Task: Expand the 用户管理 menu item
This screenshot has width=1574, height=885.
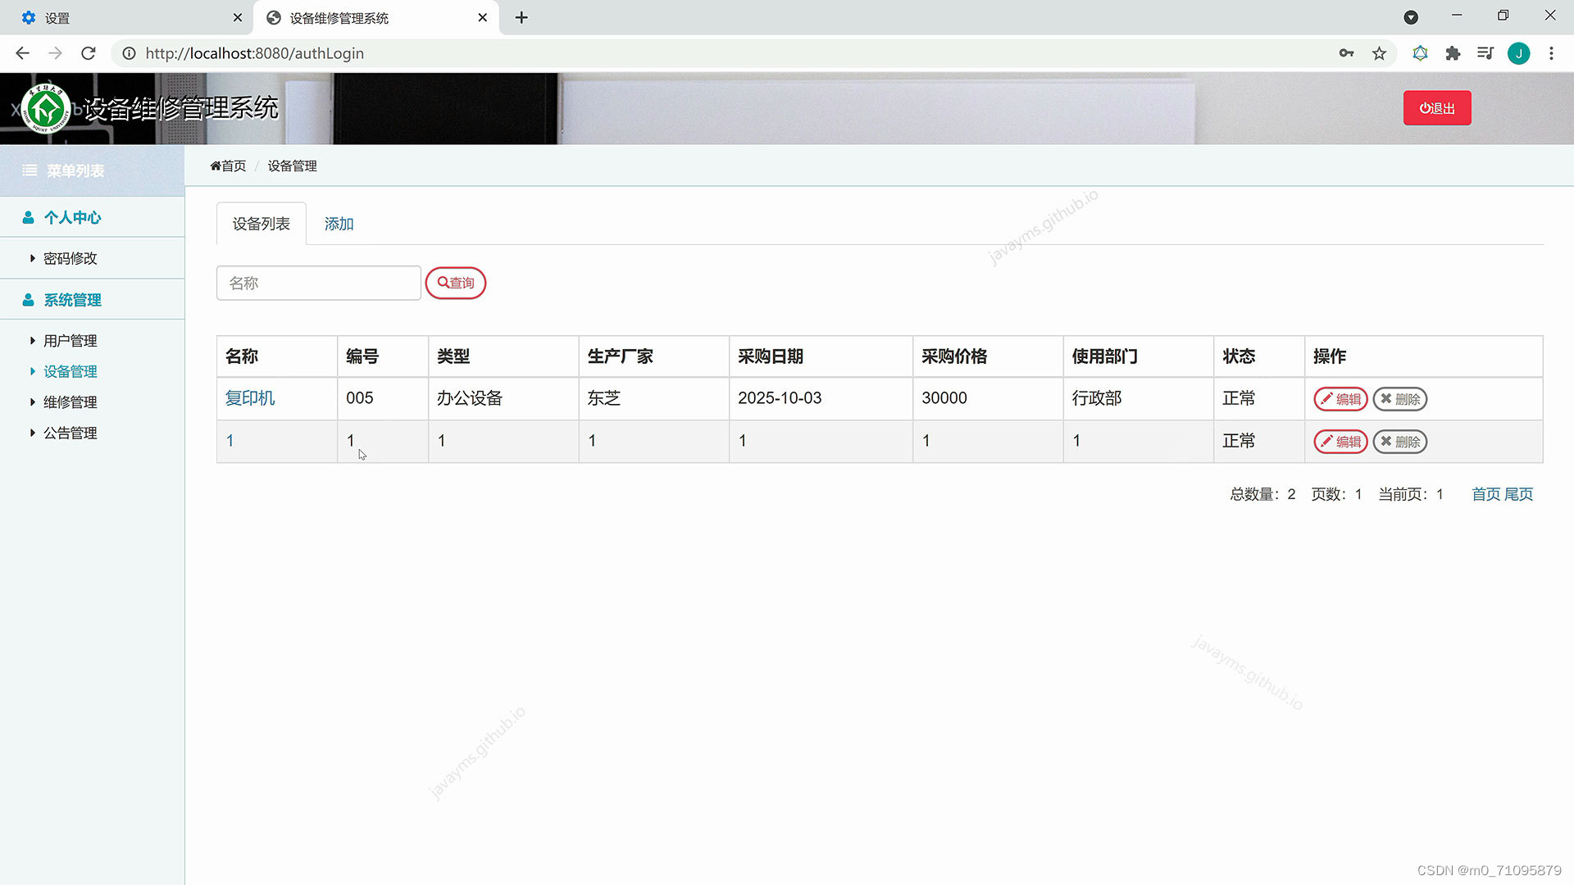Action: coord(71,340)
